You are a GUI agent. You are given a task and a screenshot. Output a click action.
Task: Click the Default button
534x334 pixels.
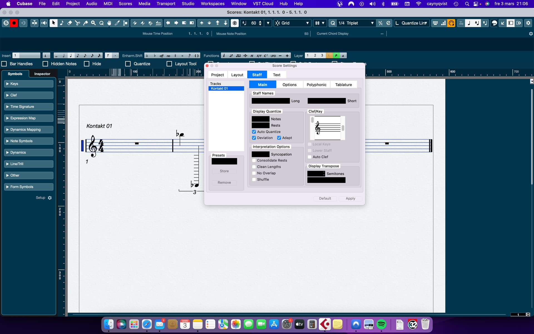click(x=325, y=198)
